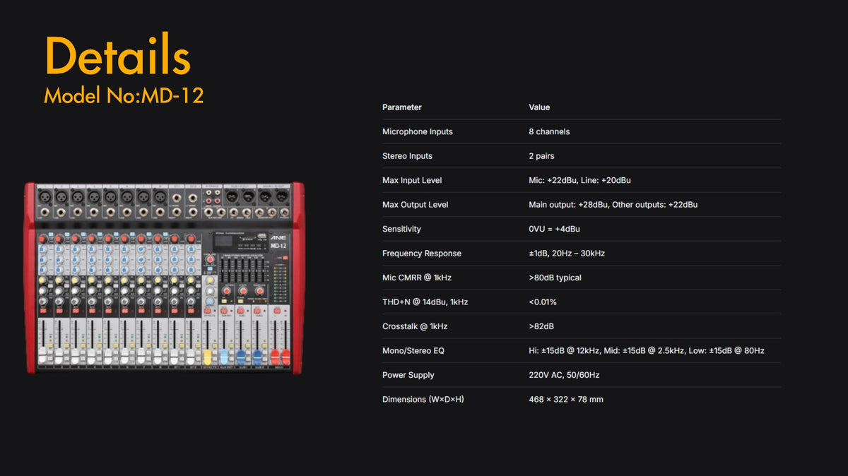Select the red main output faders
848x476 pixels.
pos(281,357)
